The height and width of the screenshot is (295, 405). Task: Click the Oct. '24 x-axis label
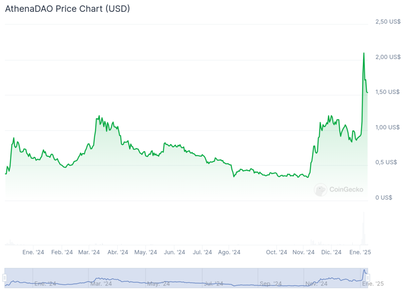coord(276,252)
